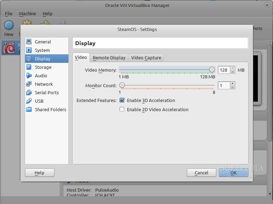Increase Monitor Count with up arrow

coord(232,84)
